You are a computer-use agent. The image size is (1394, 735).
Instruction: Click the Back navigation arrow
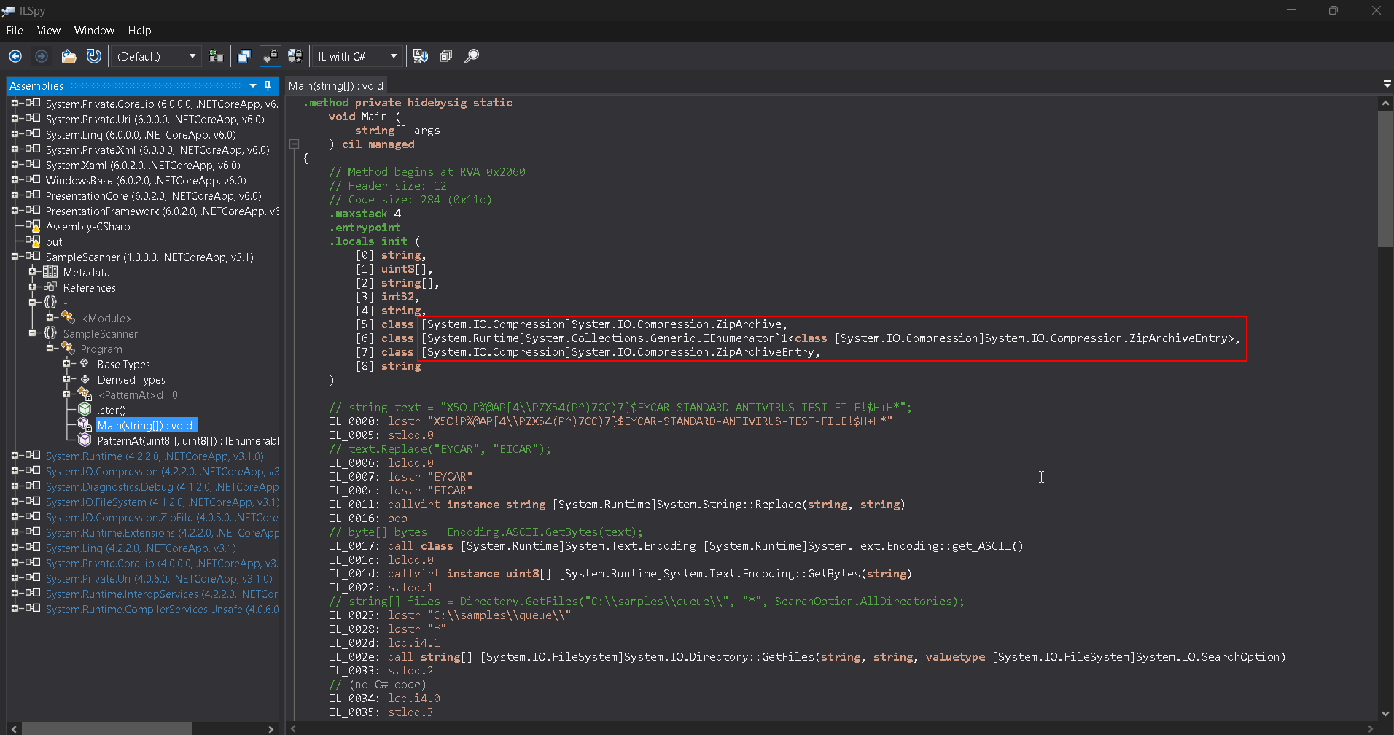15,56
